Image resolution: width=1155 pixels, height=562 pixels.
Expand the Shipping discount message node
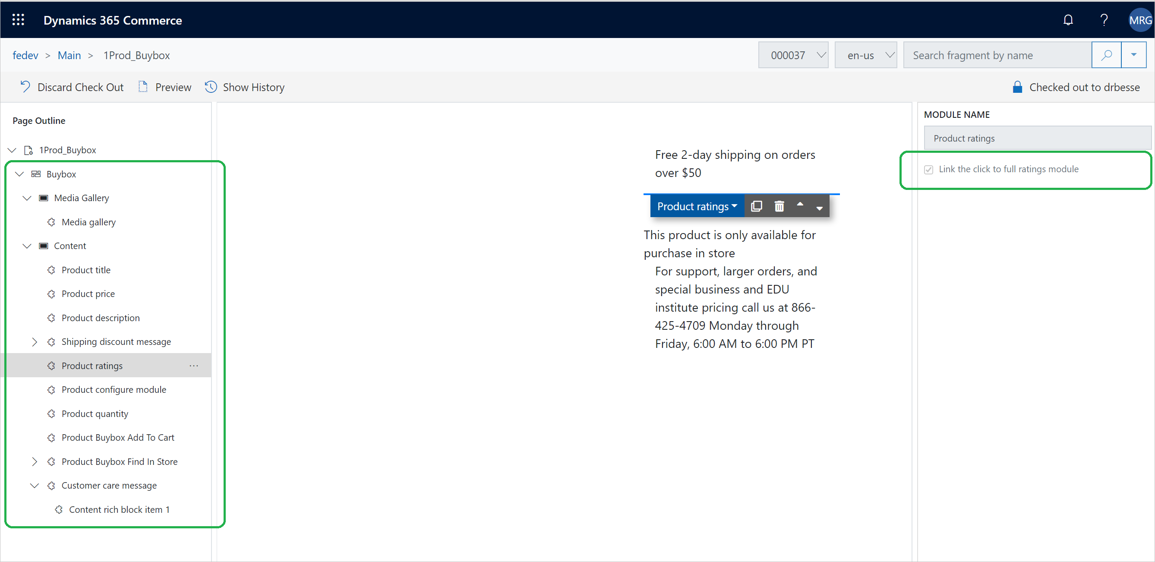point(34,341)
